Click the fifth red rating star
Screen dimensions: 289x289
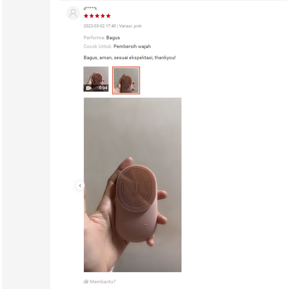click(108, 16)
